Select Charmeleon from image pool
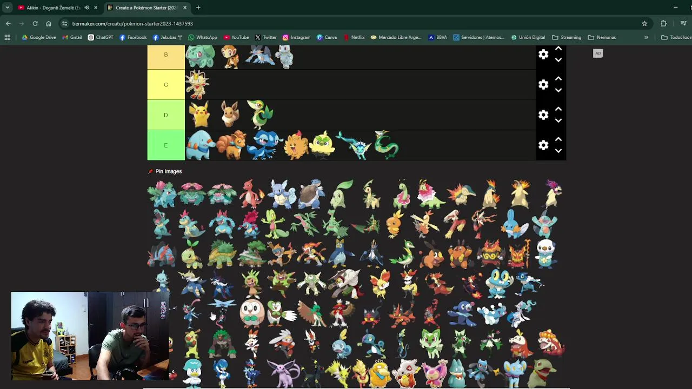Screen dimensions: 692x389 pyautogui.click(x=252, y=194)
